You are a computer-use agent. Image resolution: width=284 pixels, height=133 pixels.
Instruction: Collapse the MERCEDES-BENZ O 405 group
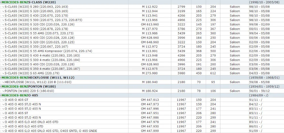pos(1,95)
